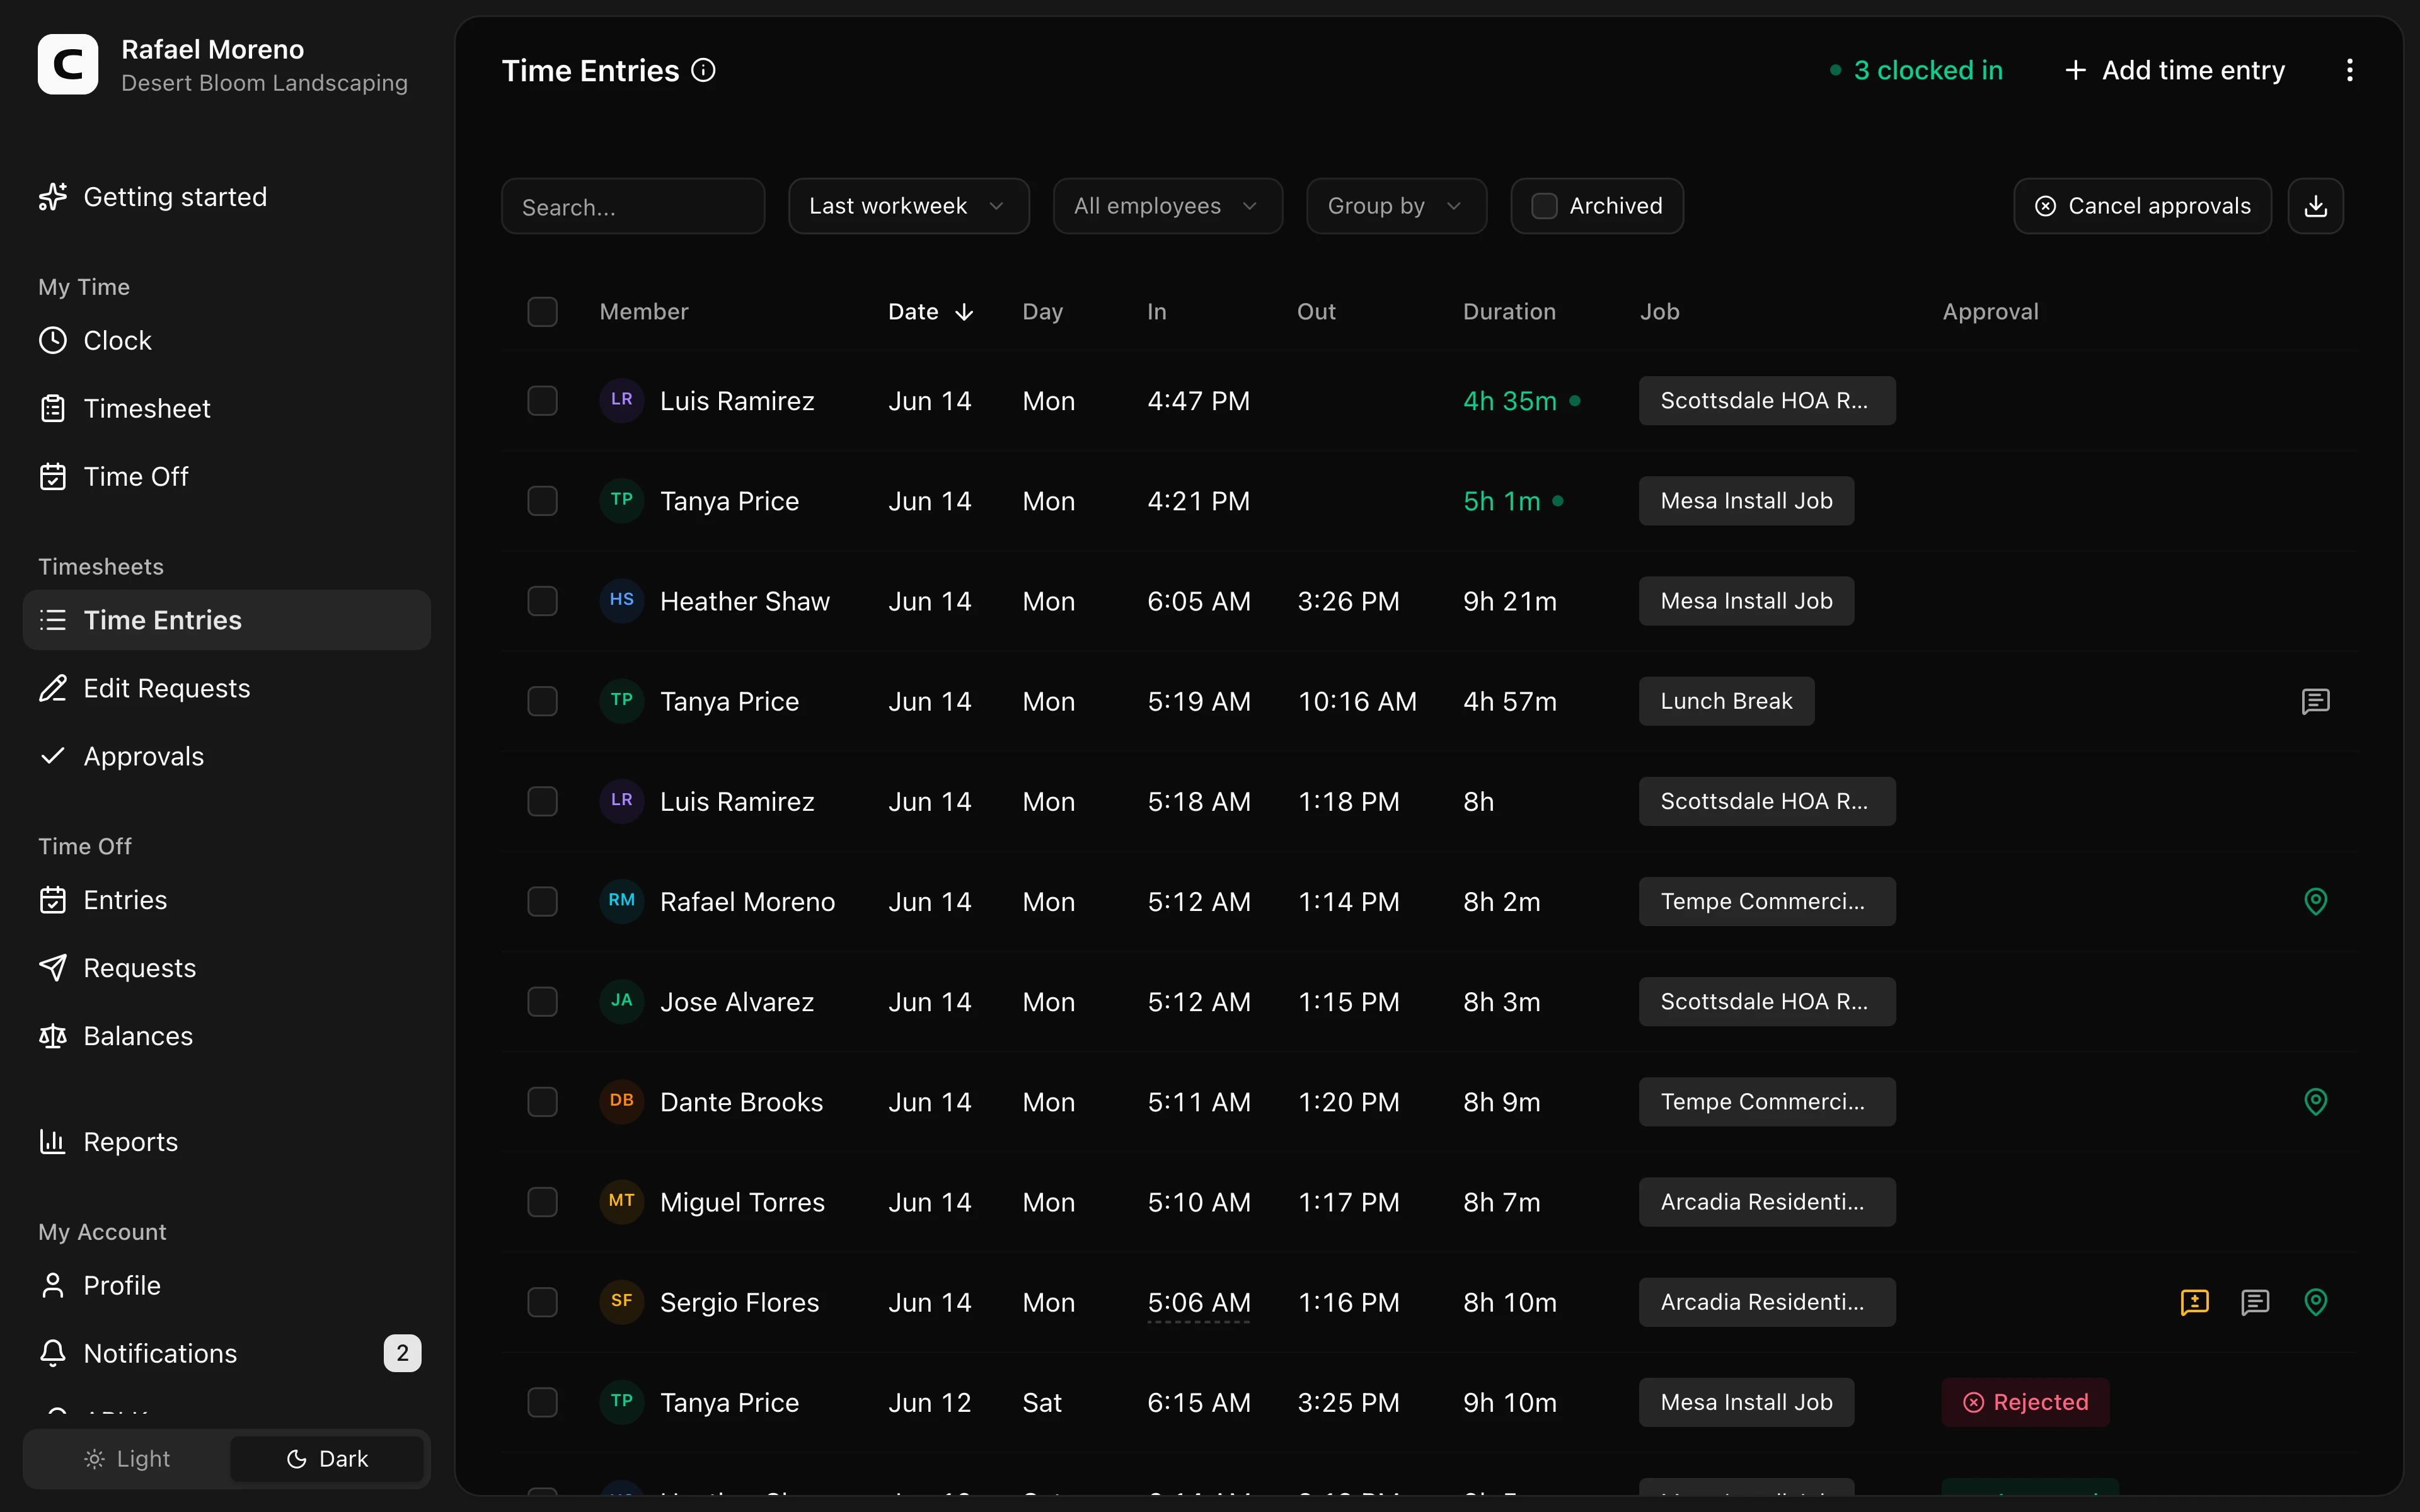
Task: Open time off Requests in sidebar
Action: click(x=226, y=968)
